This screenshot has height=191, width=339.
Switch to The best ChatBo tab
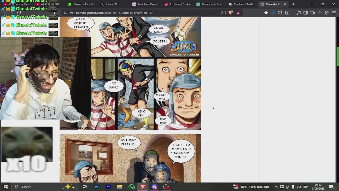(x=241, y=4)
